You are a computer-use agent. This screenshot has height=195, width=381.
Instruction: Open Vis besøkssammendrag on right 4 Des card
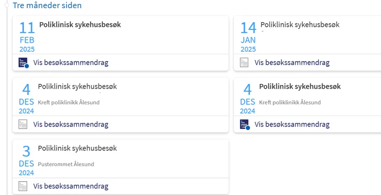pos(292,125)
